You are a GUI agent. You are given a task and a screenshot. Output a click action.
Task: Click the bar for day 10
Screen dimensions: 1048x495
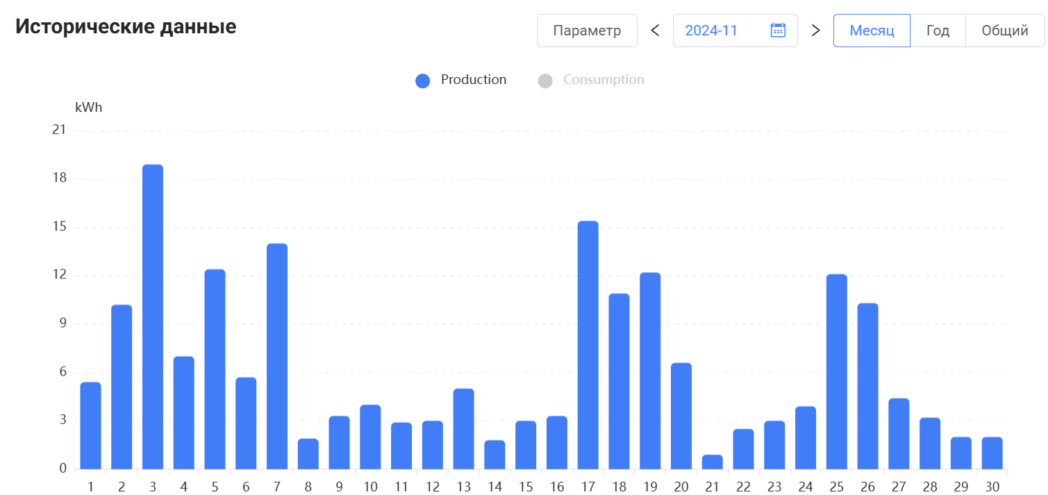(x=370, y=437)
